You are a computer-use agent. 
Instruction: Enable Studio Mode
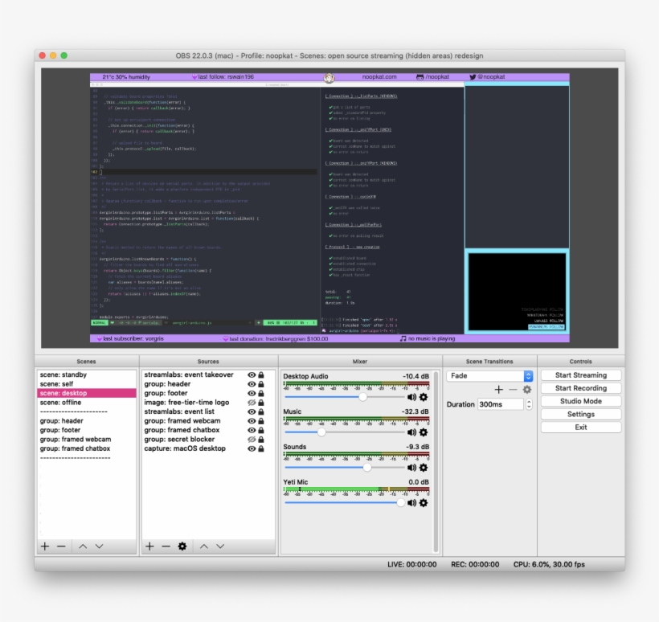coord(580,400)
